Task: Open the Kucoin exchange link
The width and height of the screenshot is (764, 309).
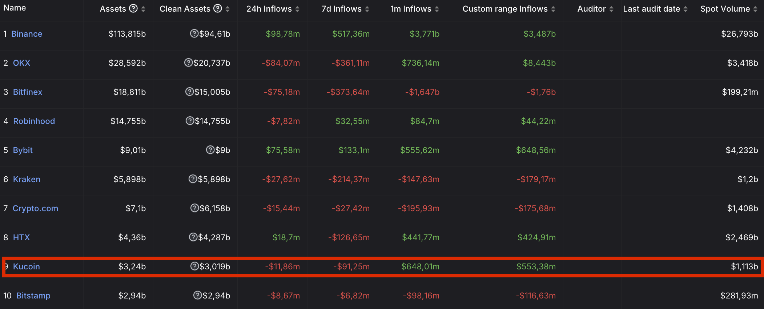Action: [27, 266]
